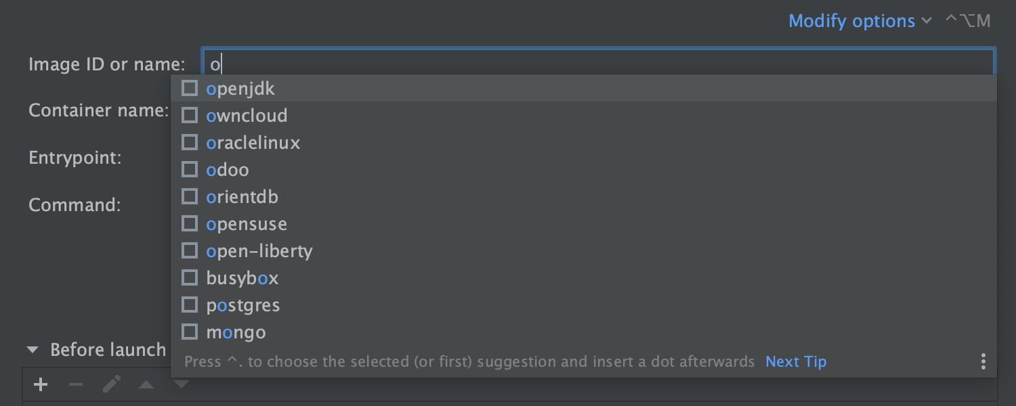Image resolution: width=1016 pixels, height=406 pixels.
Task: Click the square icon next to openjdk
Action: tap(190, 89)
